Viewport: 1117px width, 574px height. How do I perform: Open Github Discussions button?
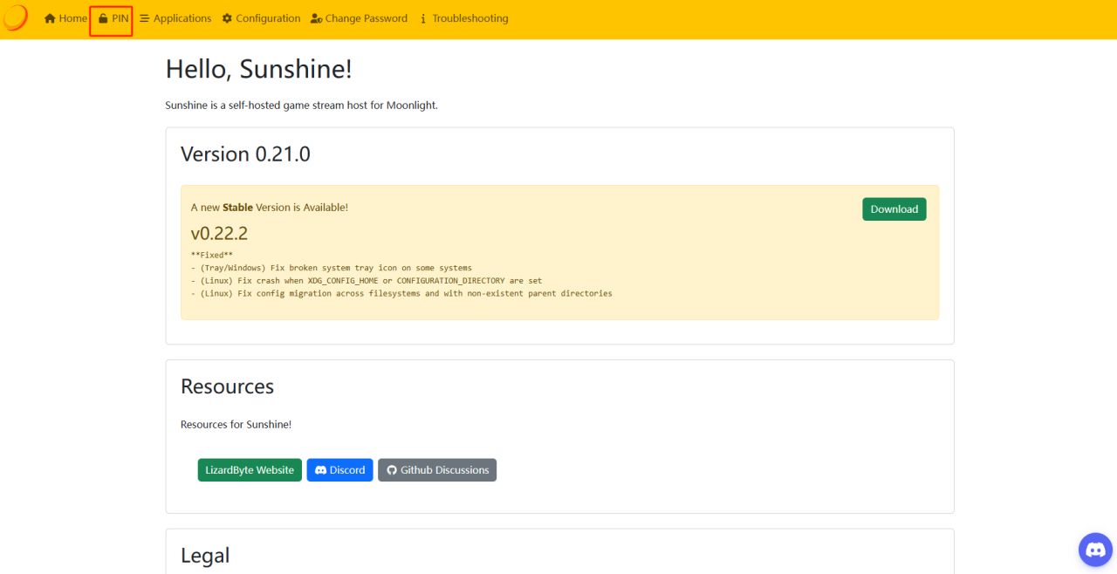(x=437, y=470)
